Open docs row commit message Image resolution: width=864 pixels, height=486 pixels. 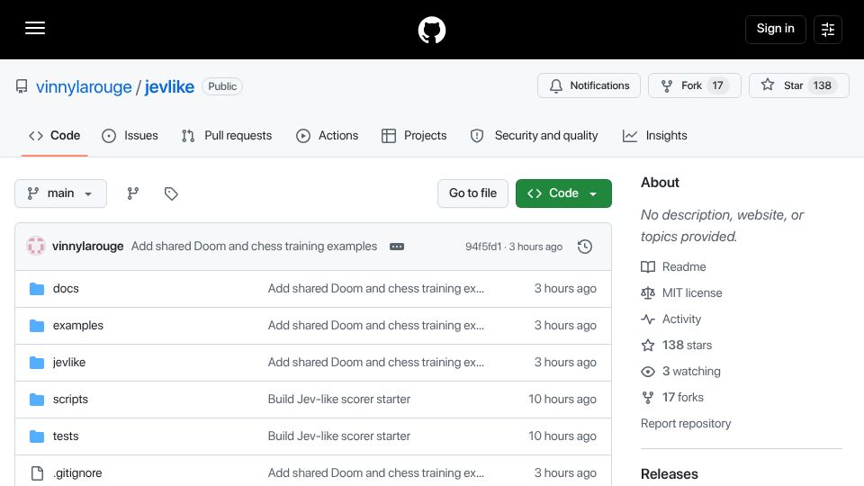pyautogui.click(x=376, y=289)
